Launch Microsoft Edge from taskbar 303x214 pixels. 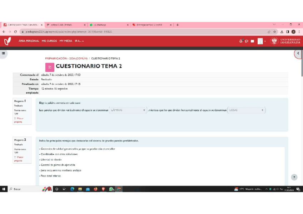(x=72, y=189)
